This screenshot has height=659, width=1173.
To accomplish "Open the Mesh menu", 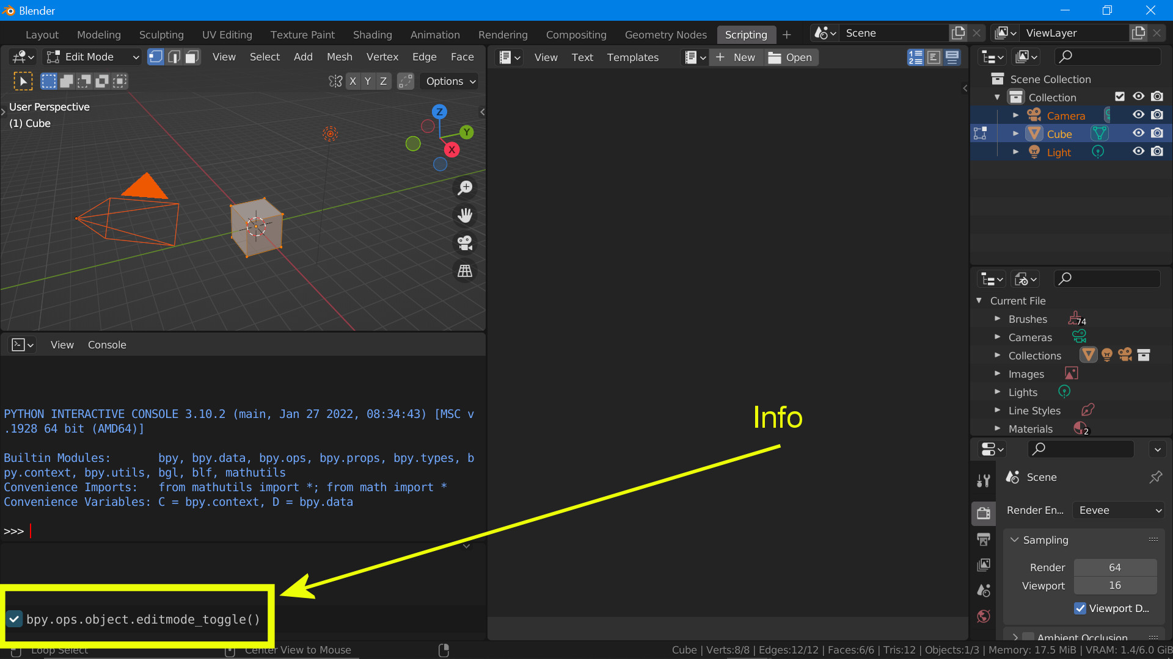I will (339, 57).
